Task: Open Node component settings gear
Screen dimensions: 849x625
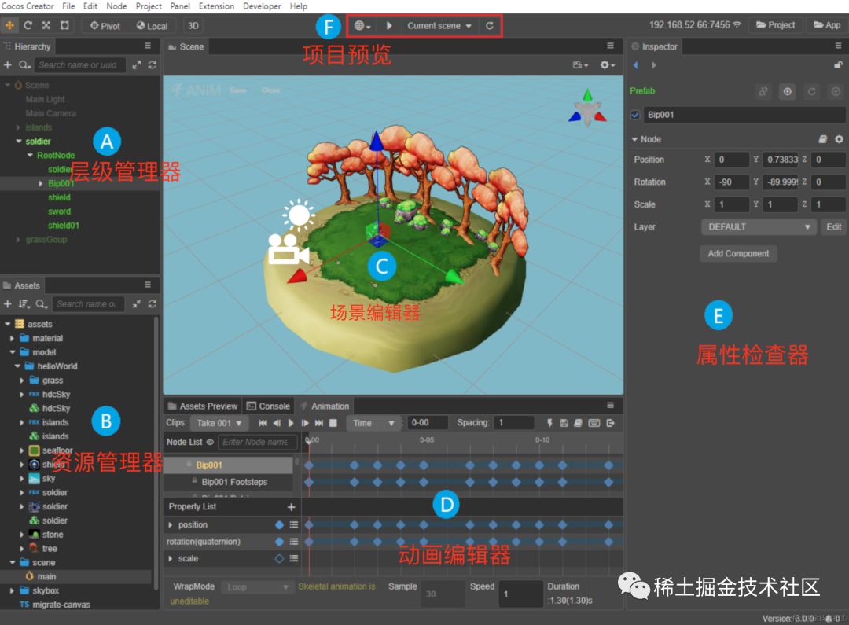Action: tap(839, 139)
